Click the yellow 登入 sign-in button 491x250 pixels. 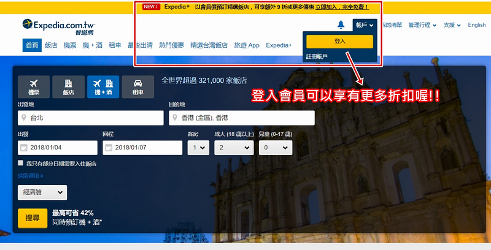coord(340,41)
